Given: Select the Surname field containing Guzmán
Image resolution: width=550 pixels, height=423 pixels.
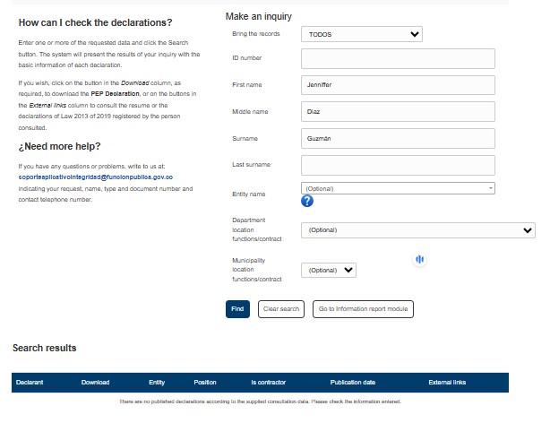Looking at the screenshot, I should tap(398, 139).
